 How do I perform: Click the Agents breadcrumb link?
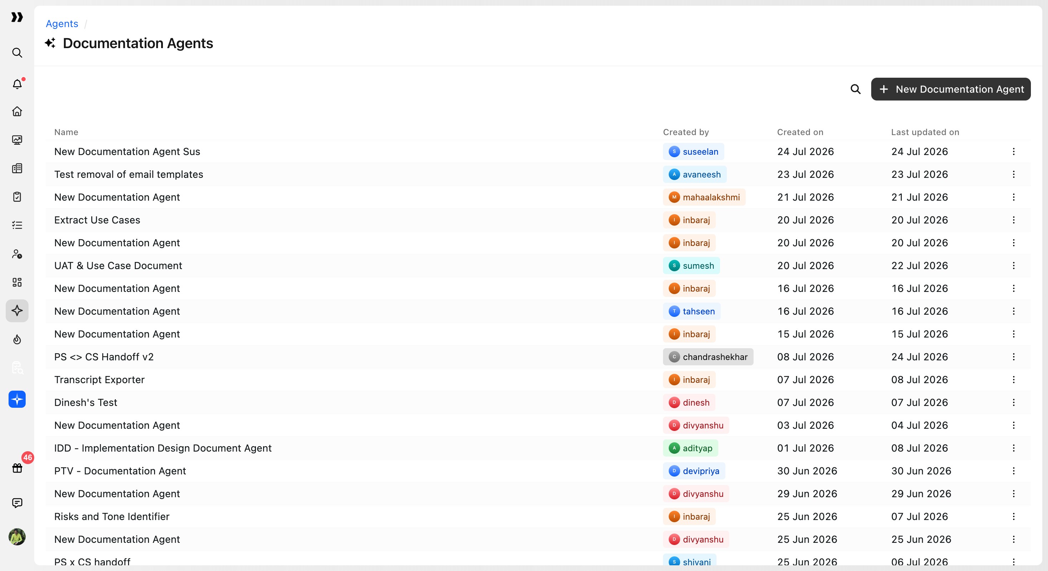click(62, 24)
